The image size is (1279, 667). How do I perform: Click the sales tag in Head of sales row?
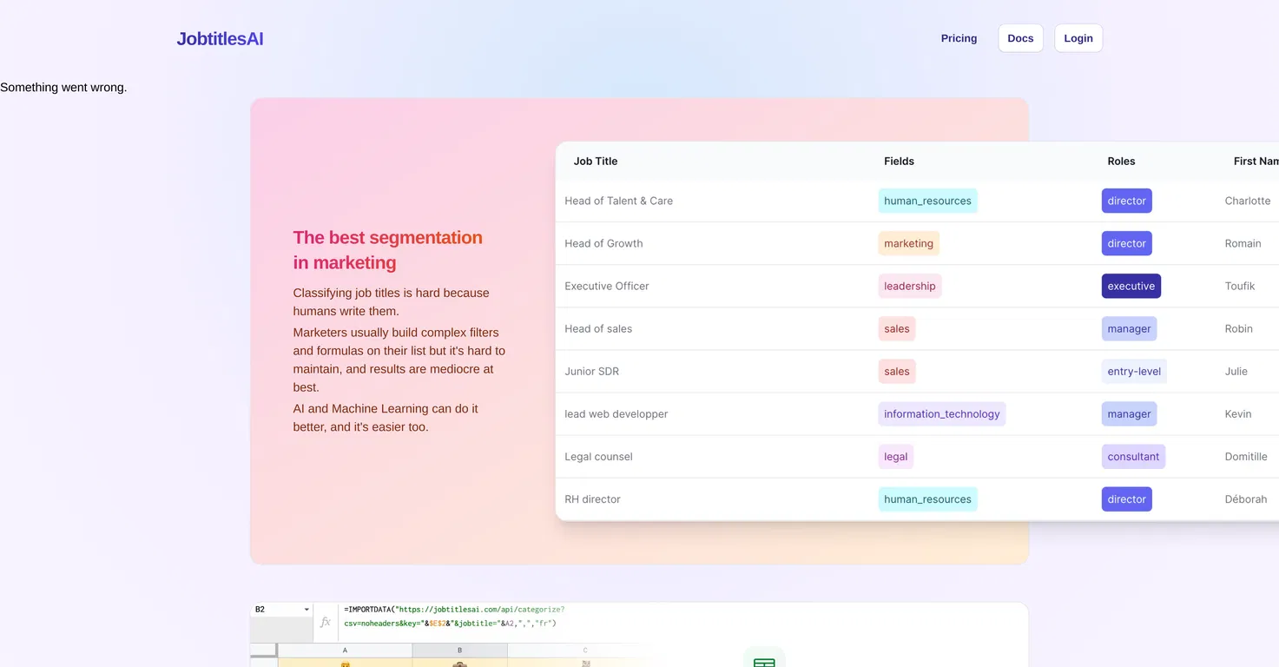click(x=896, y=328)
